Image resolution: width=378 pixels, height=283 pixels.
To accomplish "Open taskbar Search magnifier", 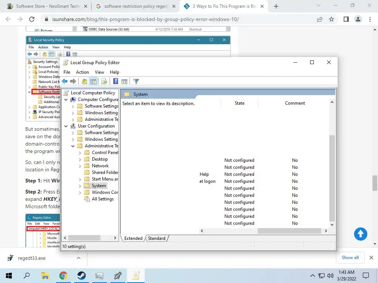I will [x=27, y=276].
